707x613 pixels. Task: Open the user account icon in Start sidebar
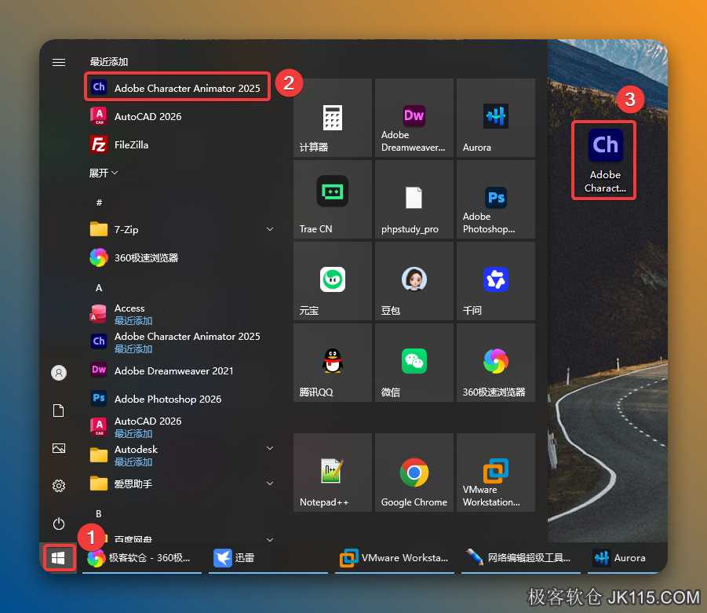(x=59, y=373)
